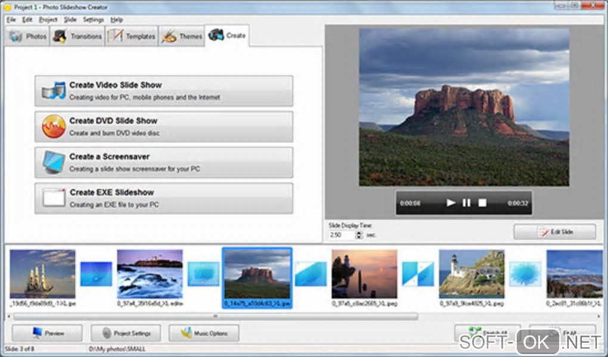Click diagonal wipe transition after mesa photo
This screenshot has width=608, height=357.
tap(311, 274)
